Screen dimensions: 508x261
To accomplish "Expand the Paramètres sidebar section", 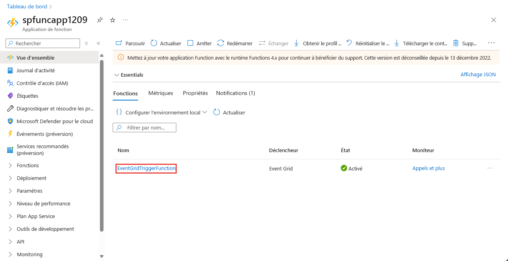I will (29, 191).
